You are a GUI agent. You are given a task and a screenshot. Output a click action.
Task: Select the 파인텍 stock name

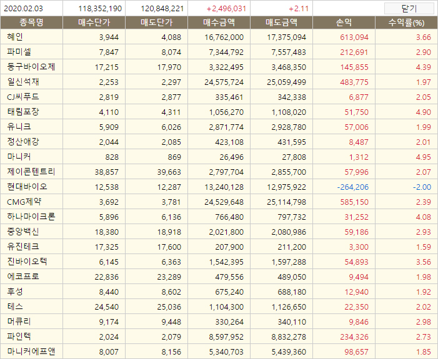click(x=19, y=337)
